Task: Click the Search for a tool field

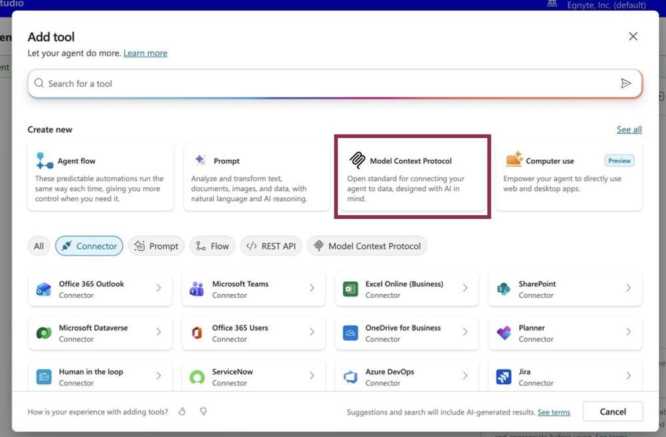Action: point(327,83)
